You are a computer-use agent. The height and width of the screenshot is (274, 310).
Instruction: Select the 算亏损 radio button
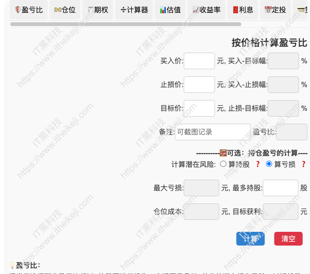[x=269, y=164]
